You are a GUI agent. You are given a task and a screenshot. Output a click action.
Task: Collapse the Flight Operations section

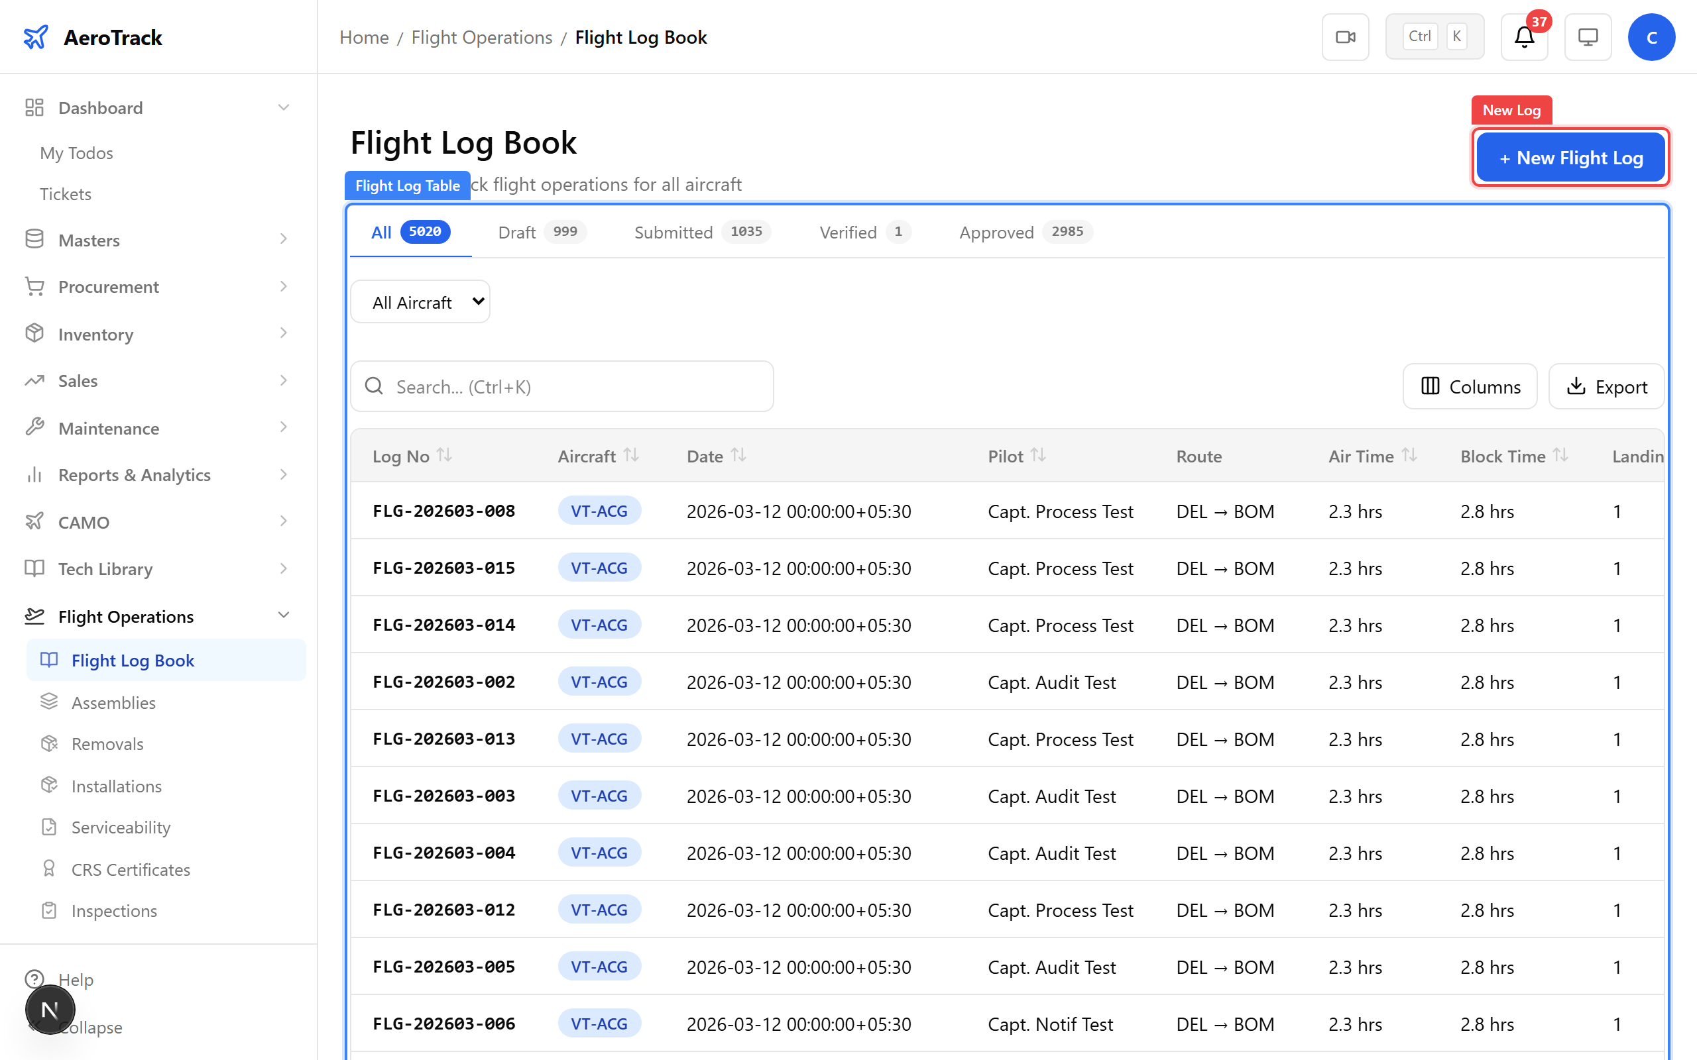click(283, 614)
